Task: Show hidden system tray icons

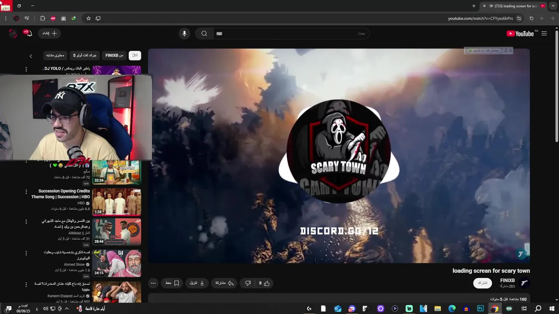Action: (x=66, y=309)
